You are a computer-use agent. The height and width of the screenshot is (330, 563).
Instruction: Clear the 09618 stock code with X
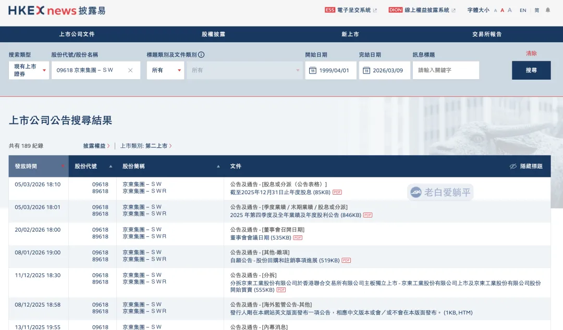[130, 70]
